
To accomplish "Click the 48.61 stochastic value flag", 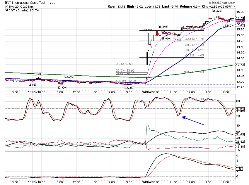I will tap(240, 109).
